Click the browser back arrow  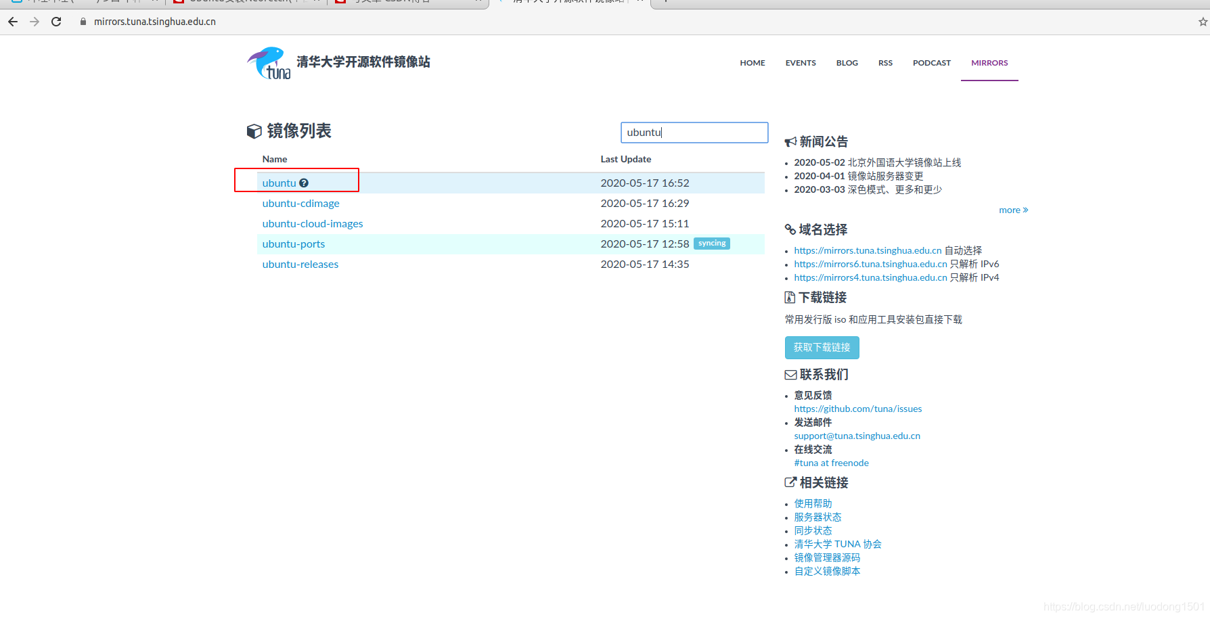tap(13, 22)
